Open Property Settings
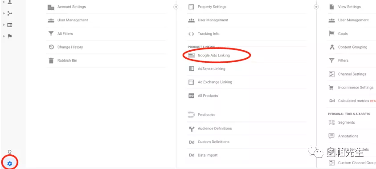The width and height of the screenshot is (376, 169). pyautogui.click(x=212, y=7)
